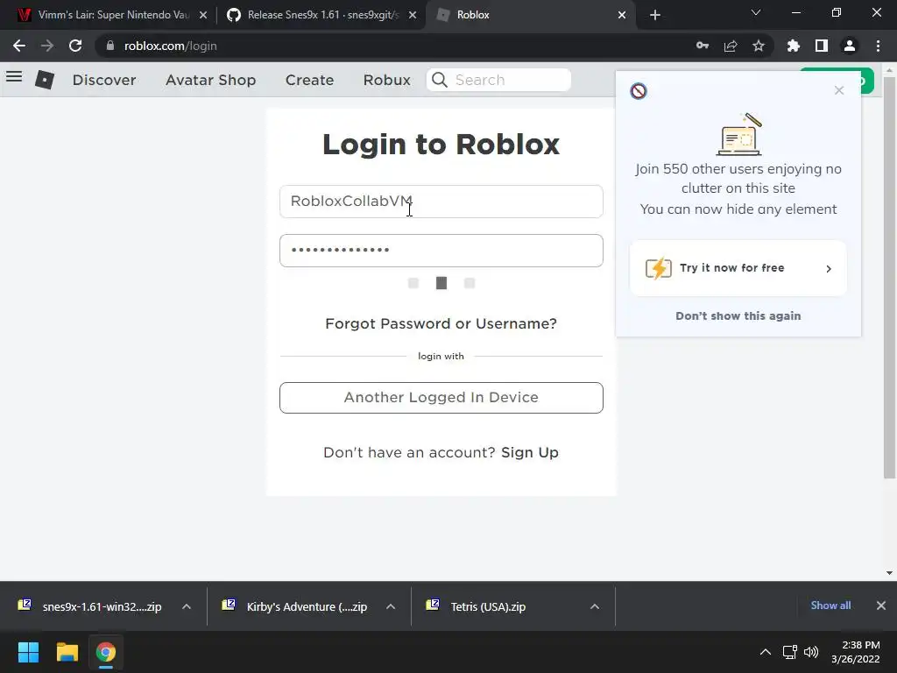Close the Roblox tab
The width and height of the screenshot is (897, 673).
click(x=622, y=15)
